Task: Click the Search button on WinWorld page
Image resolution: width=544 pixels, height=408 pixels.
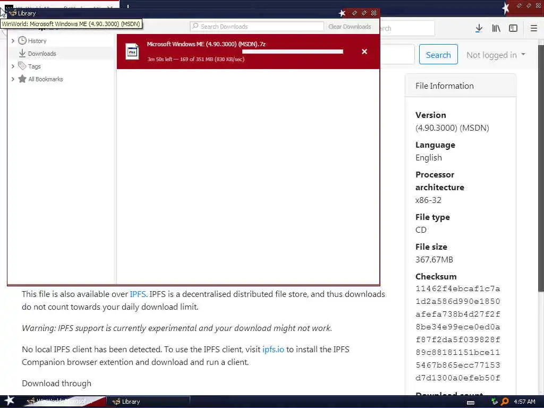Action: click(438, 55)
